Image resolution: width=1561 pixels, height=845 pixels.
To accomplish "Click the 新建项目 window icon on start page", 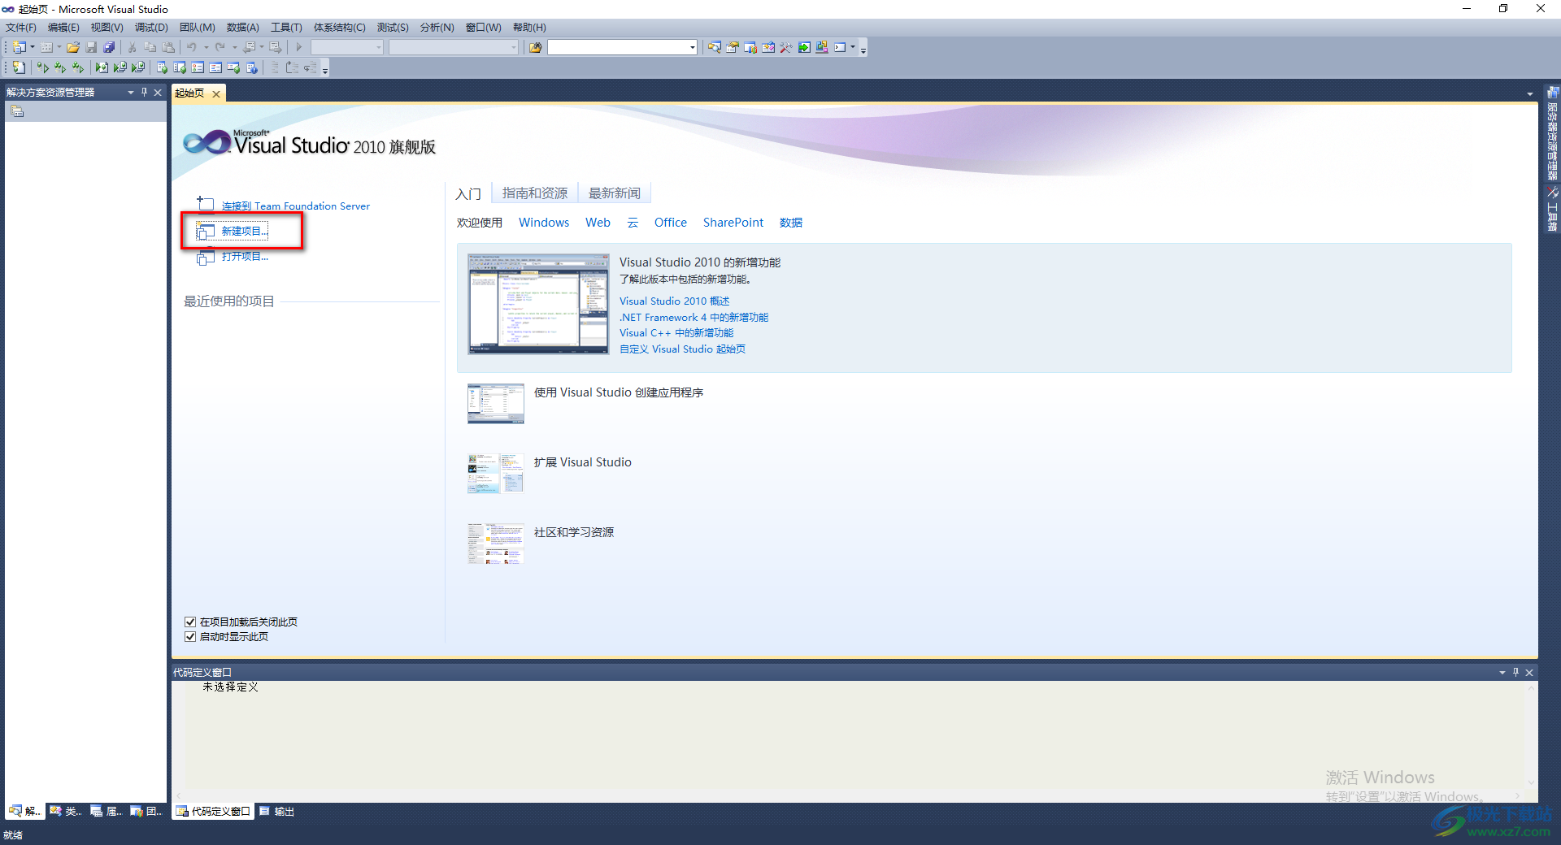I will tap(206, 232).
